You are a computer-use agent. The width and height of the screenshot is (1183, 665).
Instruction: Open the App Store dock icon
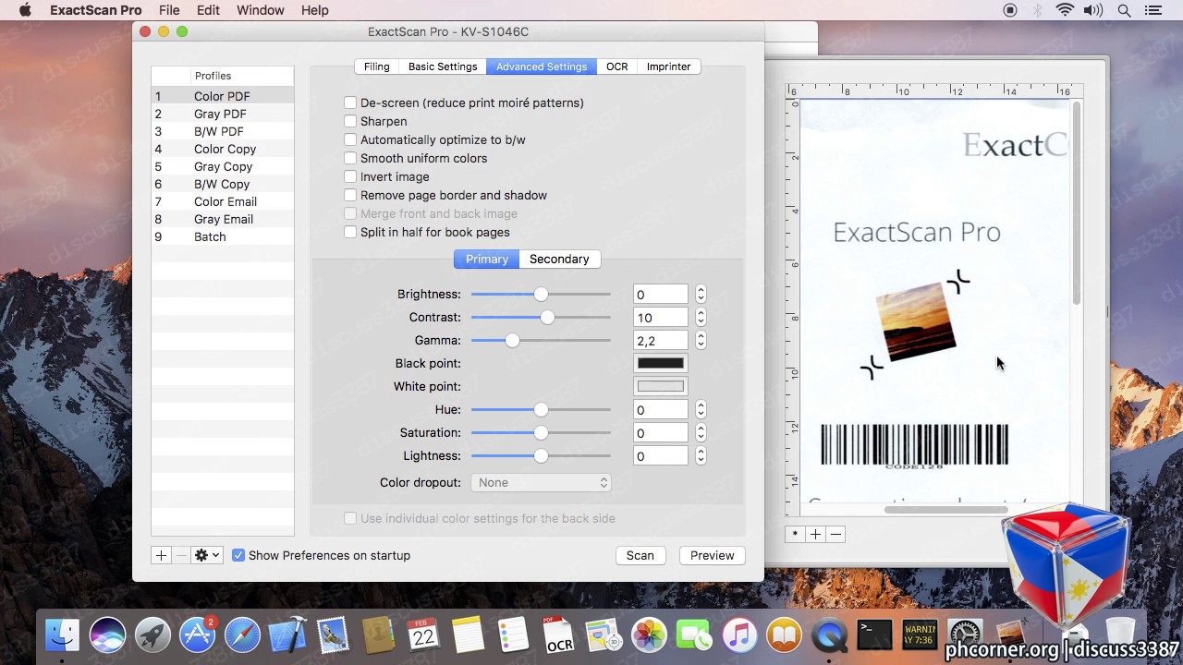click(198, 635)
